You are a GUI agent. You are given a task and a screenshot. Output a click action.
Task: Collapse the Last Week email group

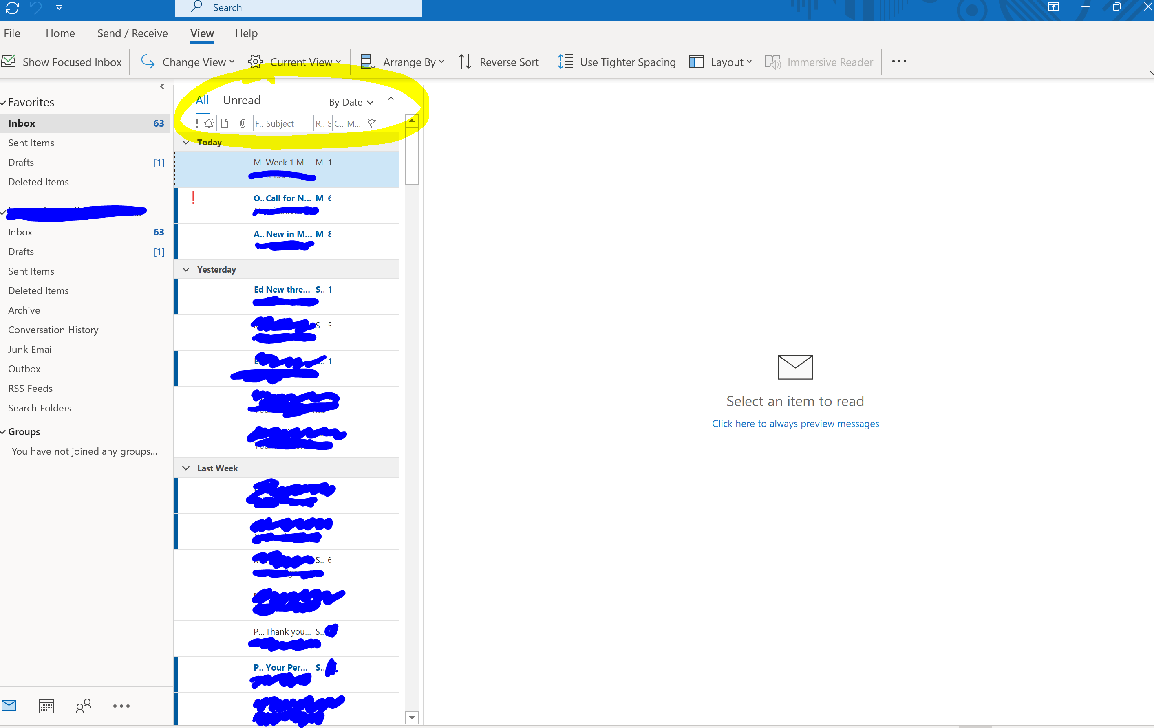tap(185, 468)
